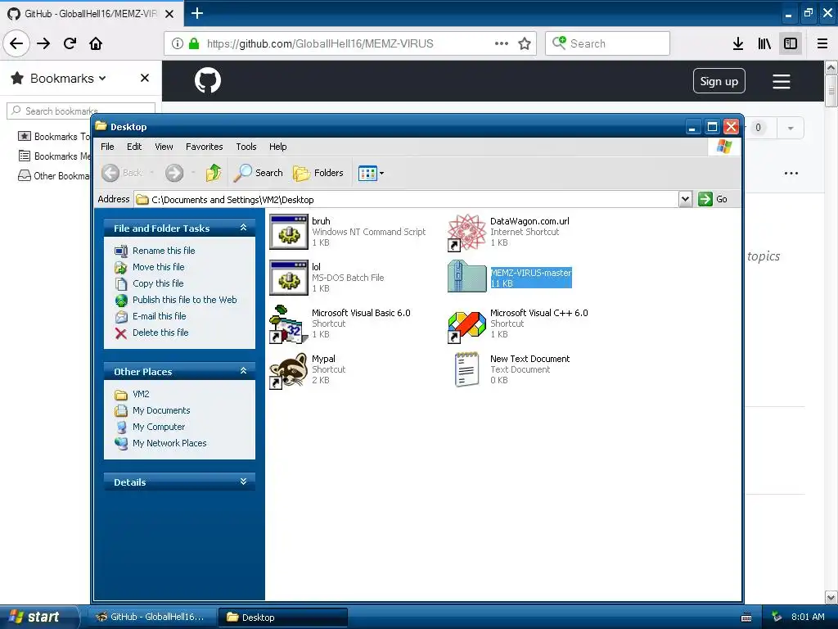Click Firefox forward arrow button
This screenshot has width=838, height=629.
click(x=43, y=43)
